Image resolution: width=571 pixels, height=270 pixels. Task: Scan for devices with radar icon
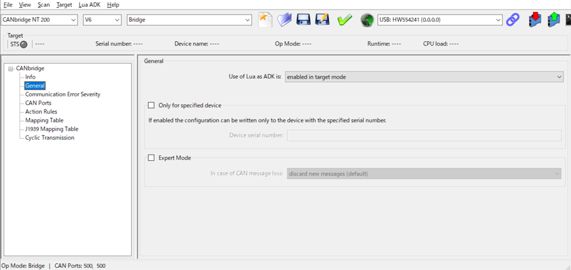[367, 20]
